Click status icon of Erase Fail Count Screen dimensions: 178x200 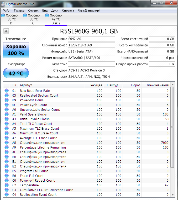point(7,176)
